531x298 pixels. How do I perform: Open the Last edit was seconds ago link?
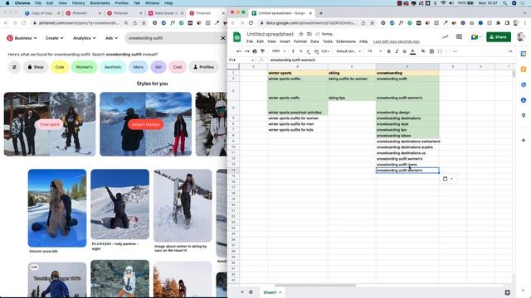click(x=397, y=41)
